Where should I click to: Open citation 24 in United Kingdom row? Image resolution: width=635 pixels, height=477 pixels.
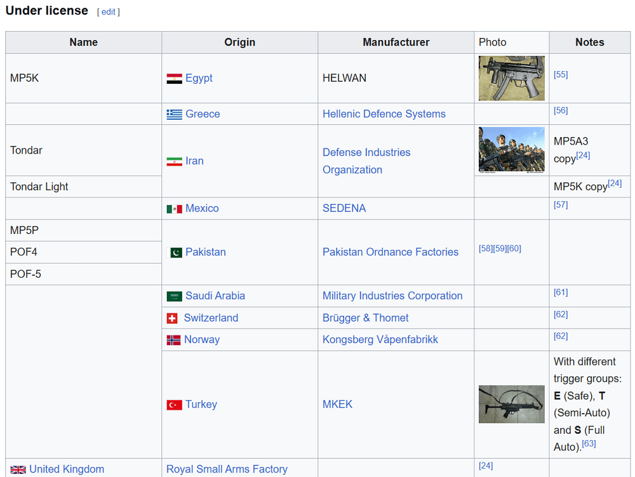click(x=486, y=466)
